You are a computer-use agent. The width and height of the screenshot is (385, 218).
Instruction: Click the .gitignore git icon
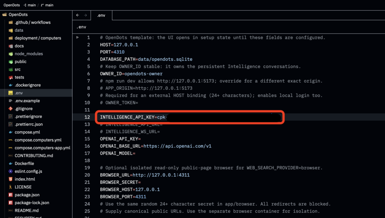[x=11, y=108]
